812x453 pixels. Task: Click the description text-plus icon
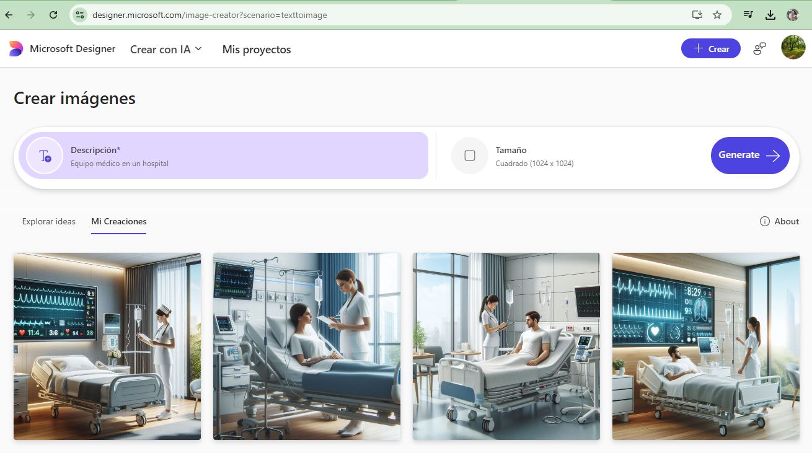pyautogui.click(x=45, y=156)
